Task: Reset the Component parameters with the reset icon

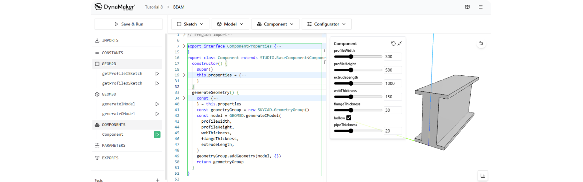Action: click(393, 44)
